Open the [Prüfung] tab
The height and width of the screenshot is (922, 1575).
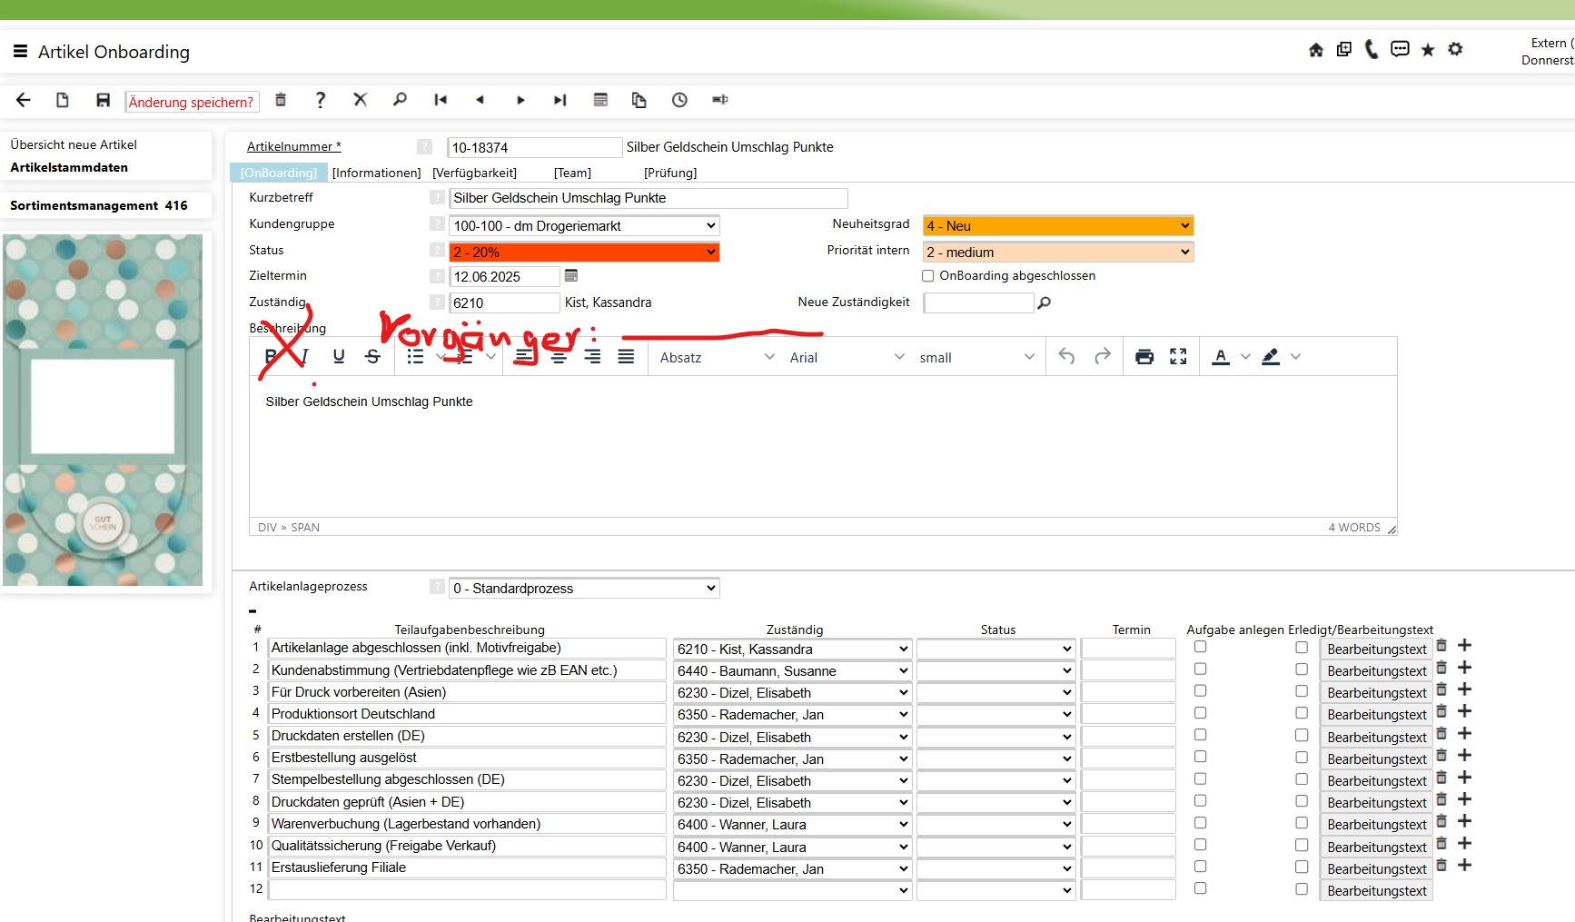(670, 173)
